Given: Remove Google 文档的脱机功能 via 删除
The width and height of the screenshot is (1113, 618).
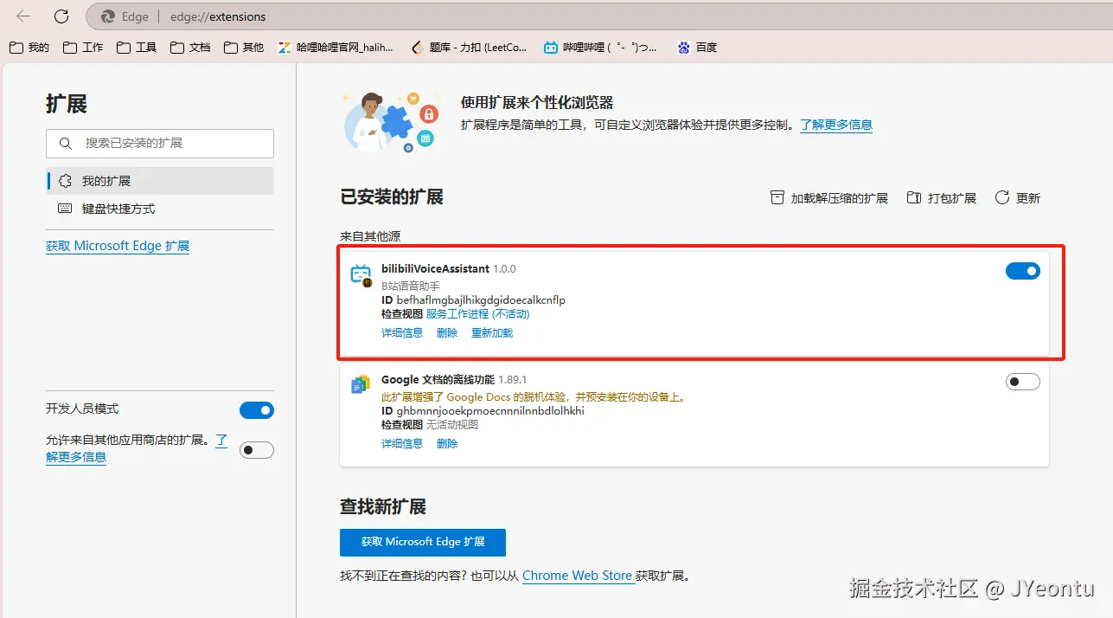Looking at the screenshot, I should pyautogui.click(x=447, y=444).
